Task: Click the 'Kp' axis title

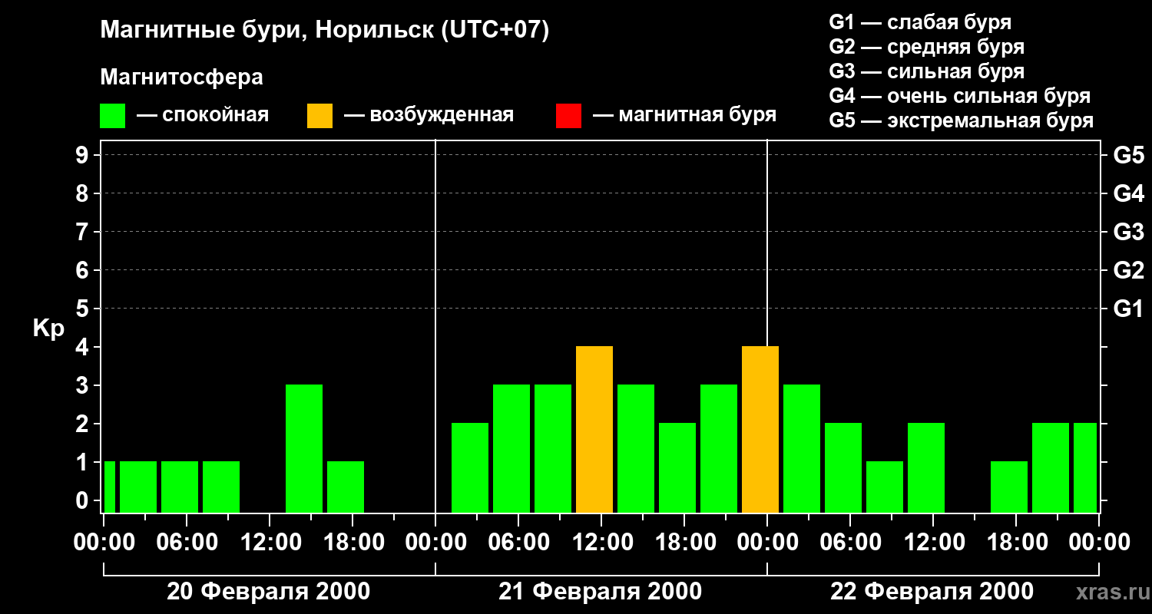Action: click(48, 328)
